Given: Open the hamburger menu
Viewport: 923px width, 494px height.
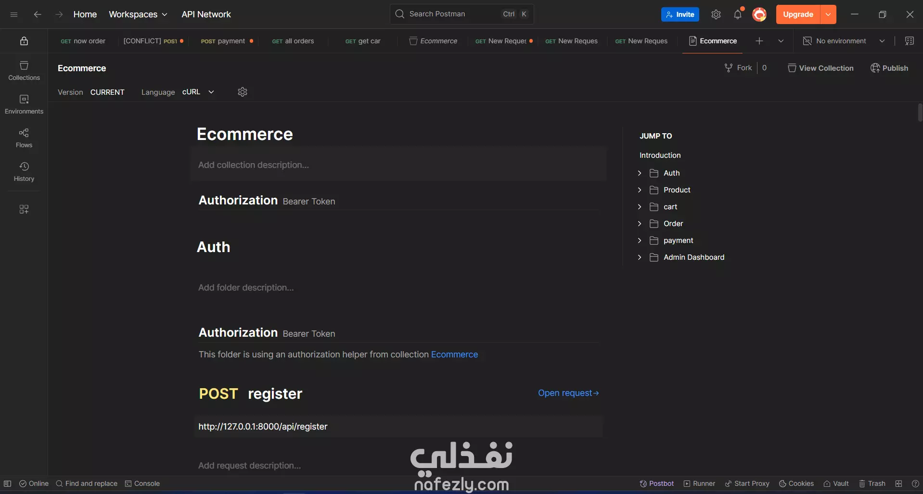Looking at the screenshot, I should pyautogui.click(x=14, y=14).
